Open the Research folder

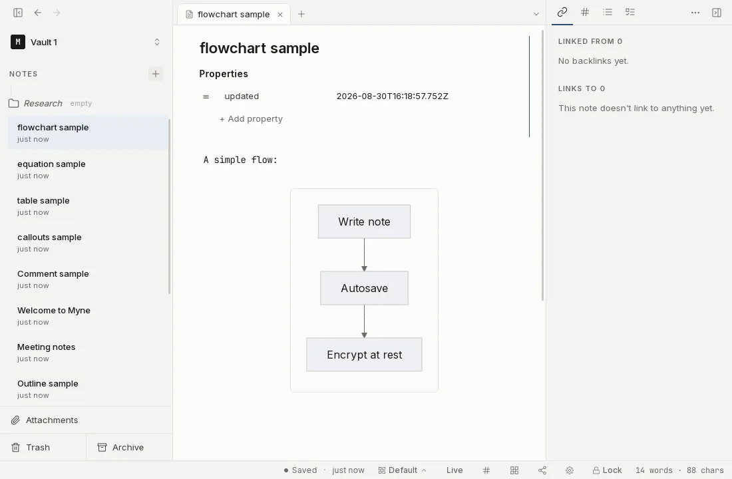(50, 103)
